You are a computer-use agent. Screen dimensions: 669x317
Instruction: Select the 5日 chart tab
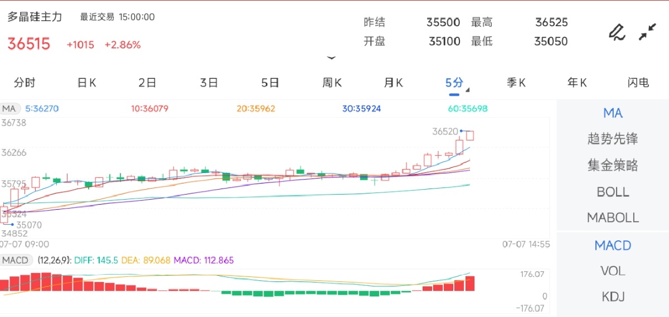click(x=270, y=83)
